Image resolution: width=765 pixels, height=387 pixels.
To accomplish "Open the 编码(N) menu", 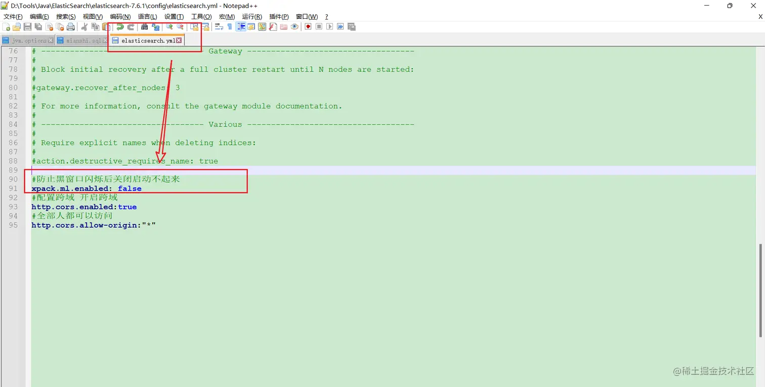I will pos(120,17).
